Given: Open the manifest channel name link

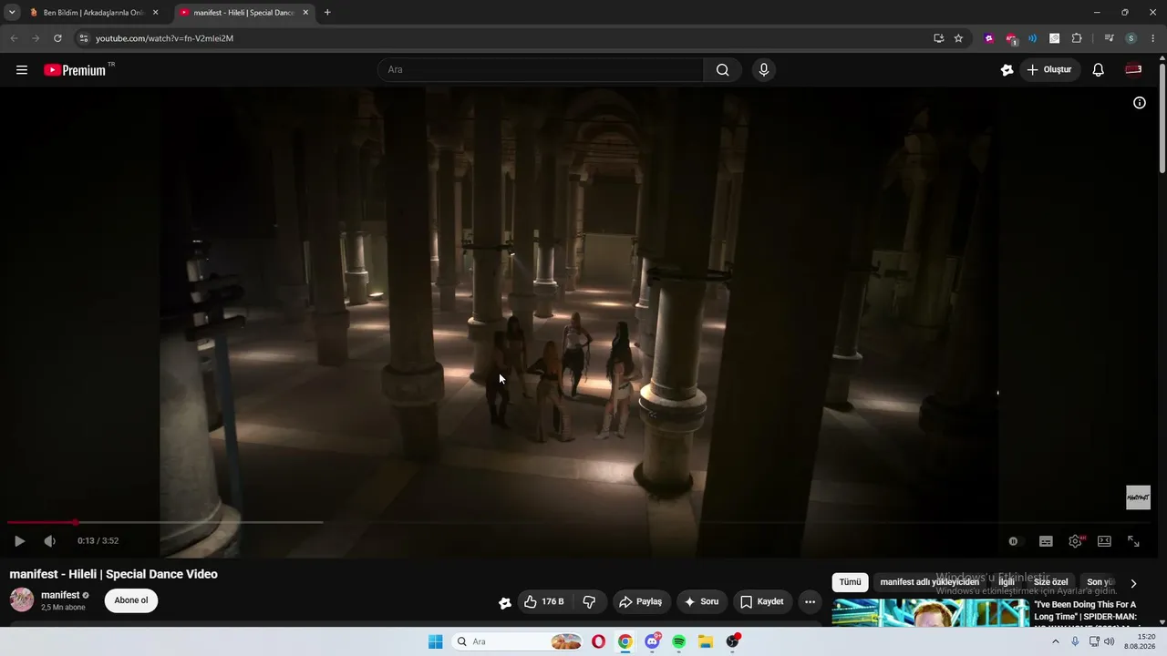Looking at the screenshot, I should (60, 595).
